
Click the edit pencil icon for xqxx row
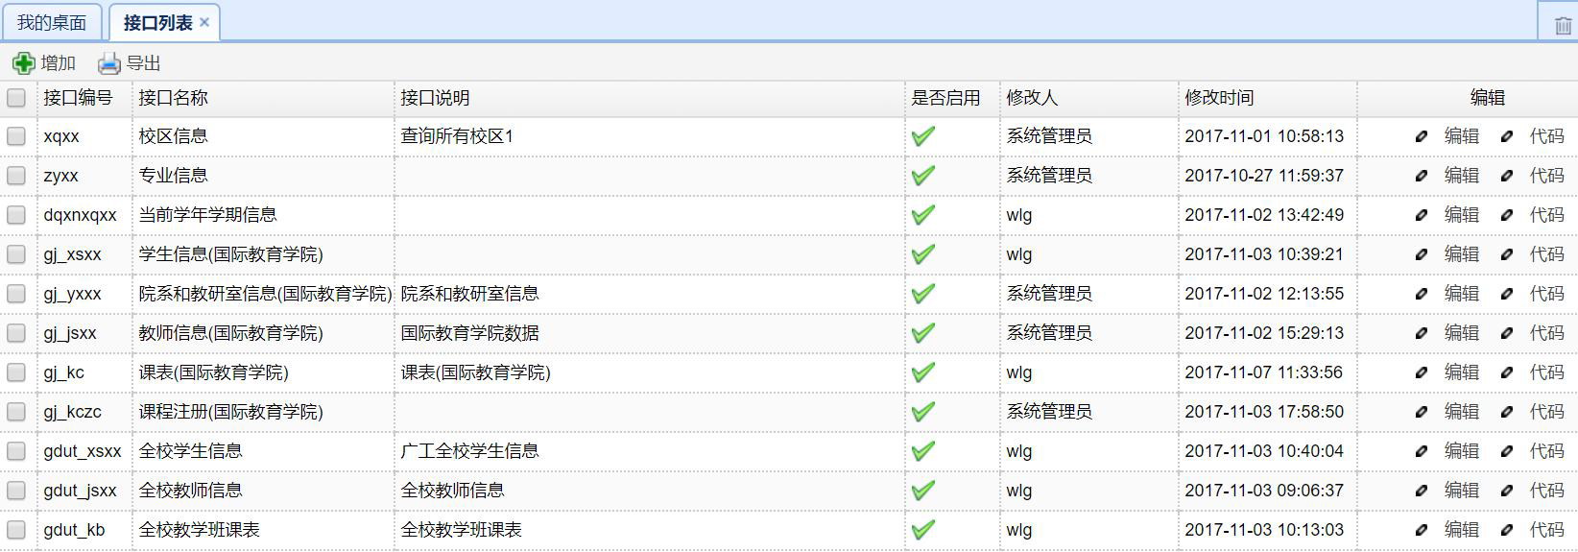point(1422,136)
